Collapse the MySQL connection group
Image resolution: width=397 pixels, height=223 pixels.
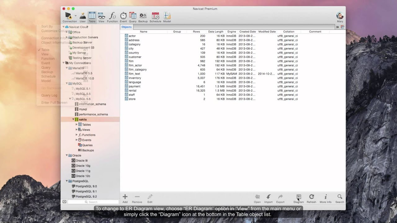(67, 84)
